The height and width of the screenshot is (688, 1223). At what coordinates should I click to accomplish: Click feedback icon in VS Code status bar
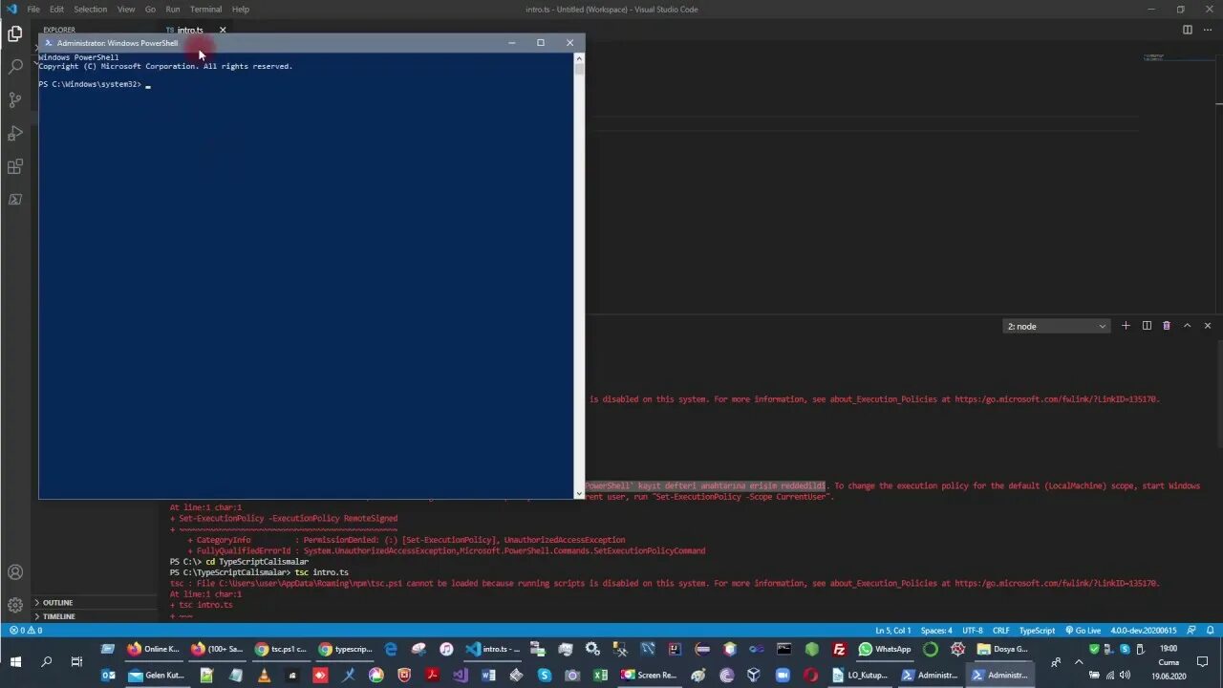tap(1191, 631)
